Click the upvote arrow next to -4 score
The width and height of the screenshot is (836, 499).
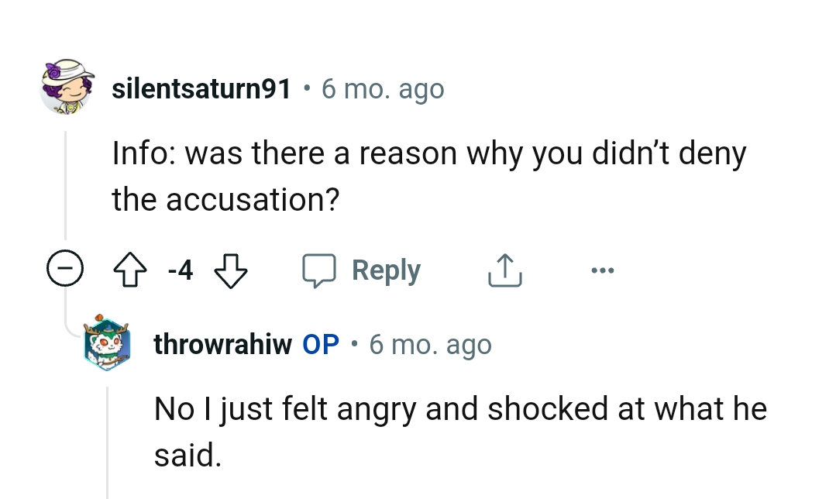tap(130, 270)
